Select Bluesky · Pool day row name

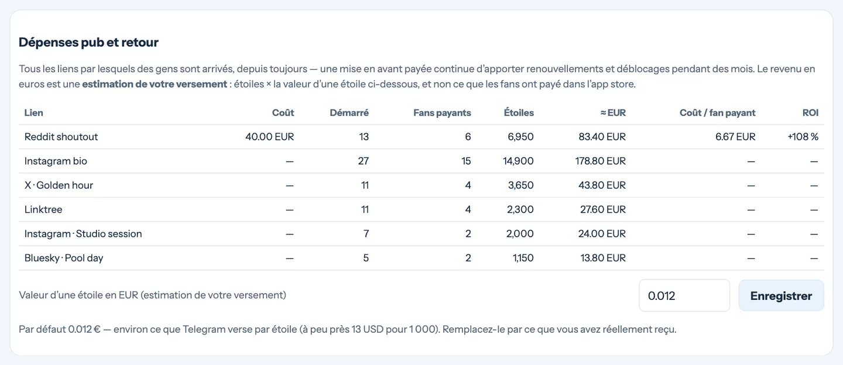tap(64, 258)
